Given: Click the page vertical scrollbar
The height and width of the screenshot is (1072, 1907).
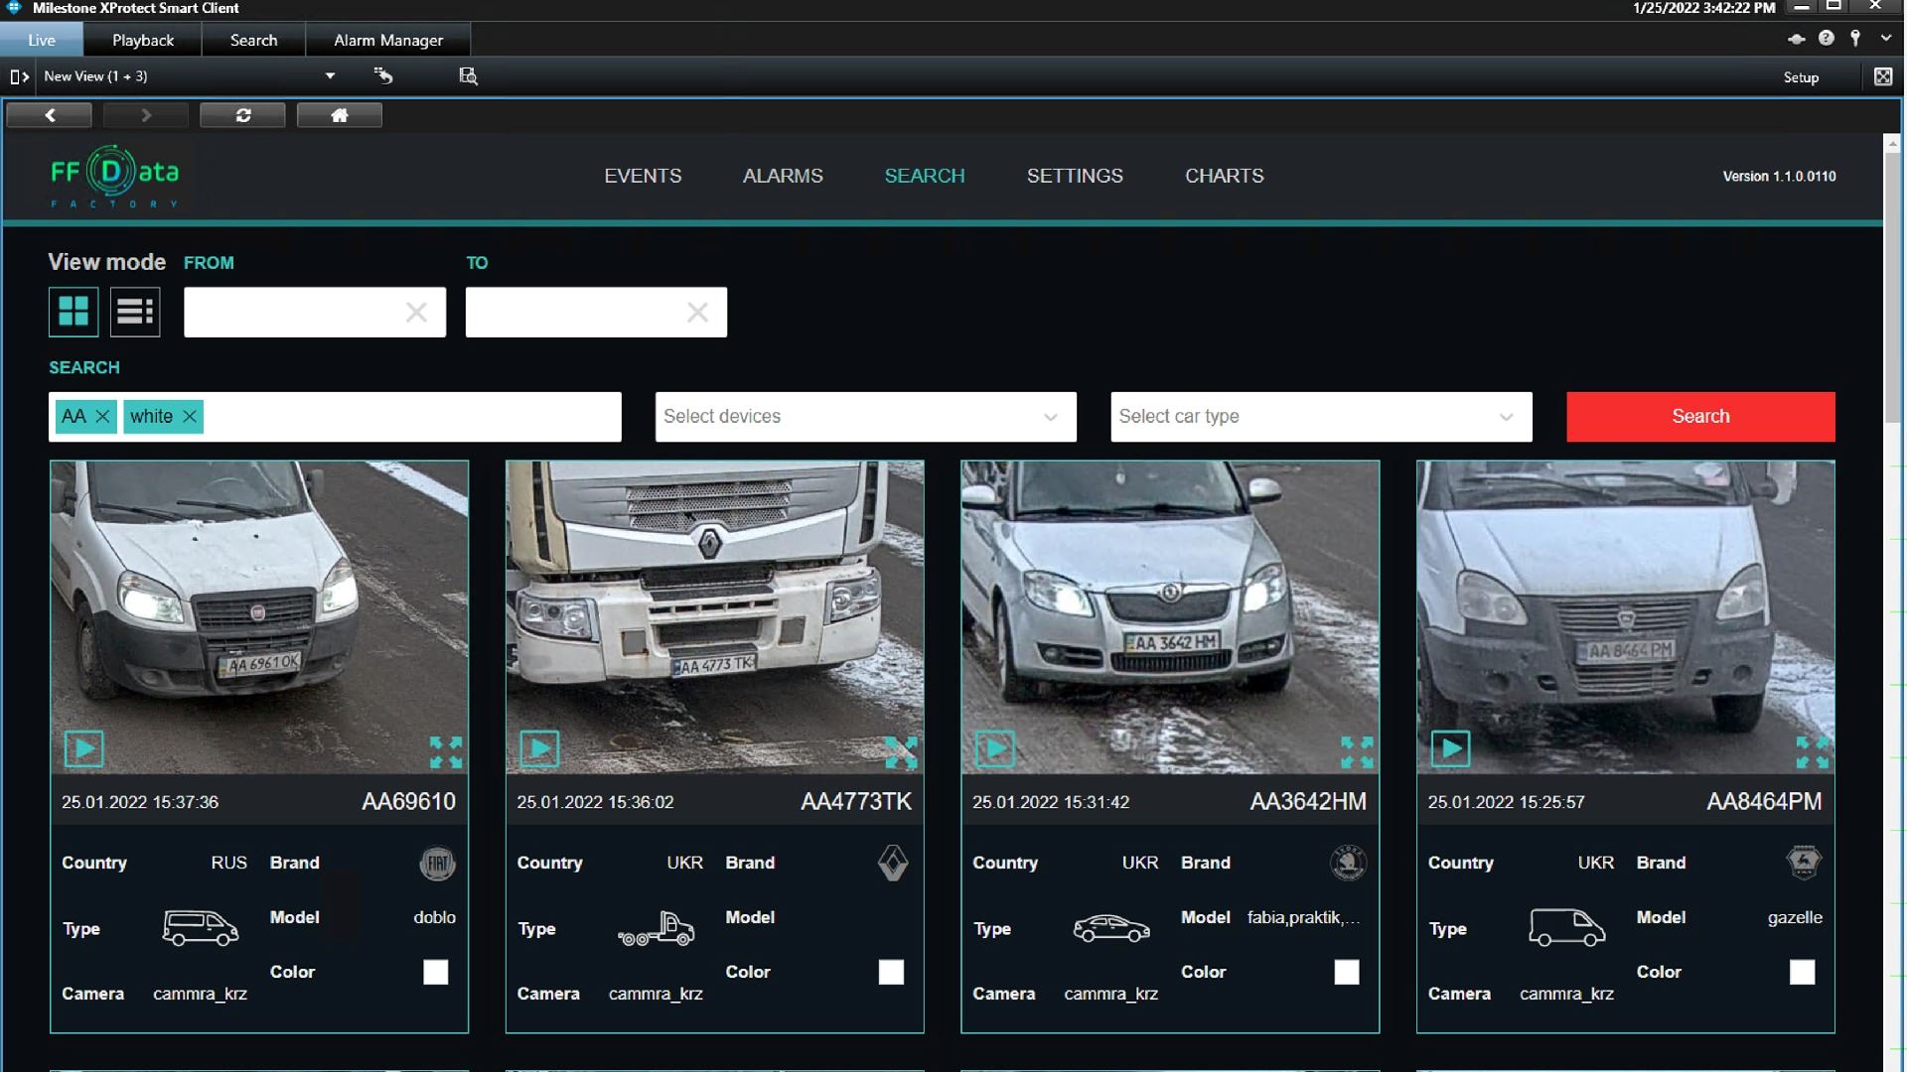Looking at the screenshot, I should pyautogui.click(x=1892, y=288).
